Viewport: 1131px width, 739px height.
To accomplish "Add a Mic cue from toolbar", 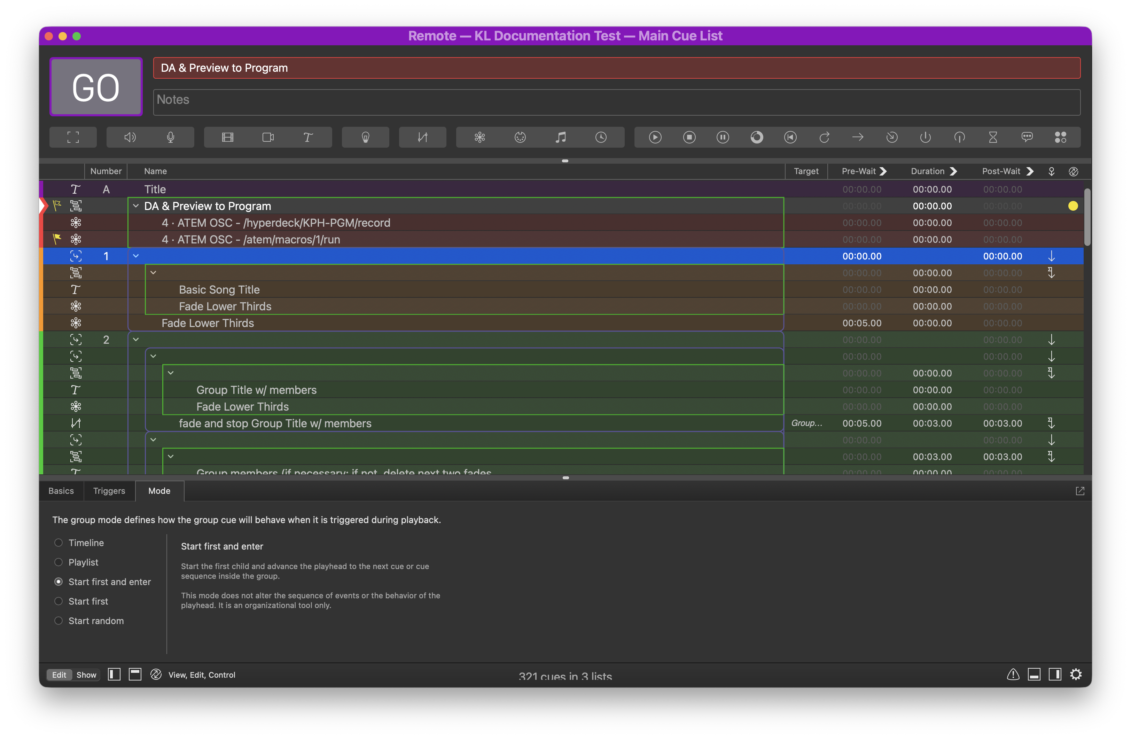I will (171, 137).
